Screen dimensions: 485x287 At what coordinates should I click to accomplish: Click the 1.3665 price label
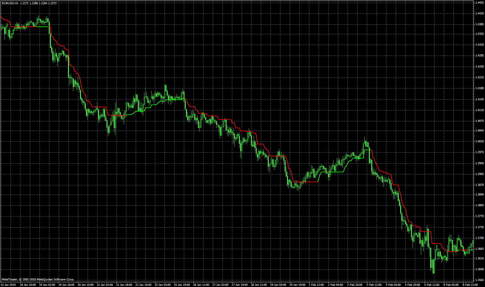pyautogui.click(x=480, y=249)
